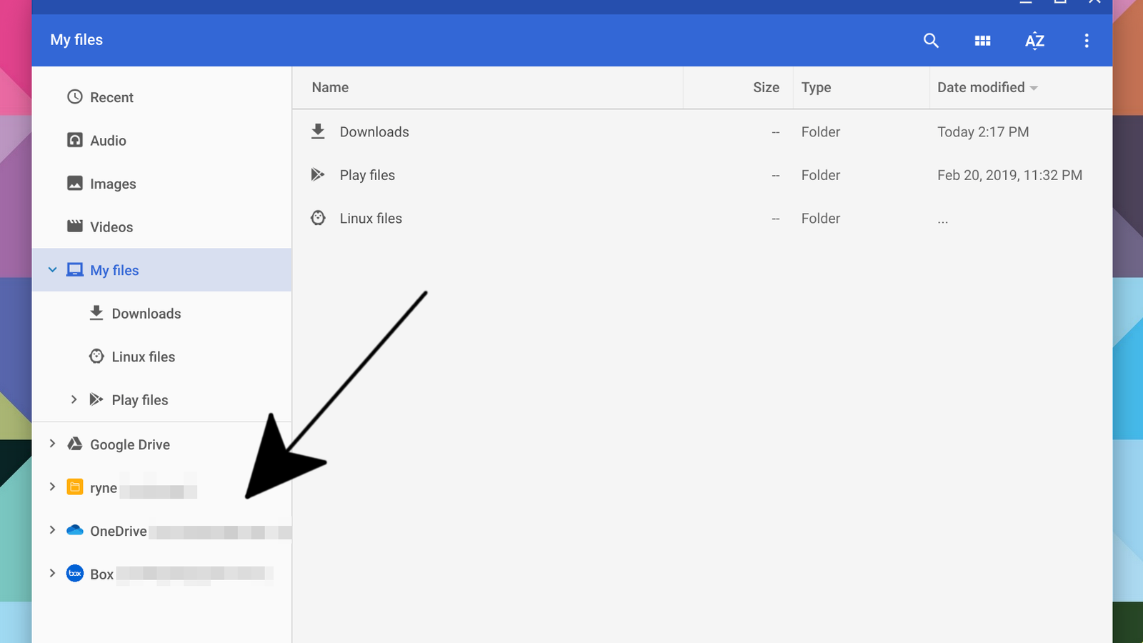Open Audio in the sidebar
1143x643 pixels.
[161, 141]
